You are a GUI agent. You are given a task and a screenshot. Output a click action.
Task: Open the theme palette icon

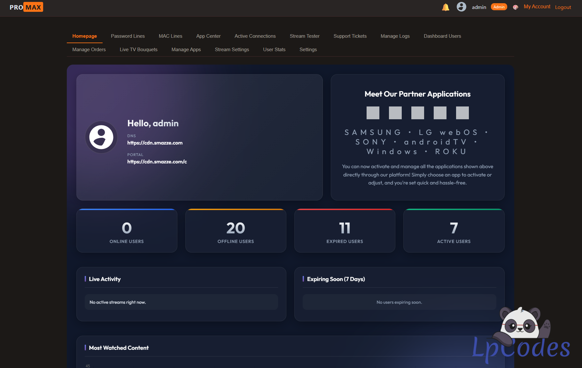point(515,7)
